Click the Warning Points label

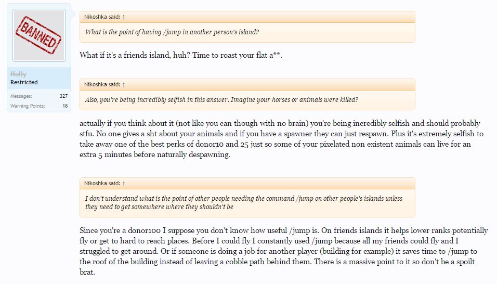tap(28, 106)
